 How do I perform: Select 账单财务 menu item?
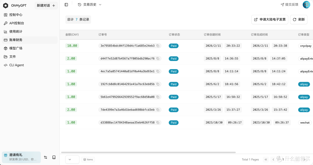pyautogui.click(x=30, y=40)
